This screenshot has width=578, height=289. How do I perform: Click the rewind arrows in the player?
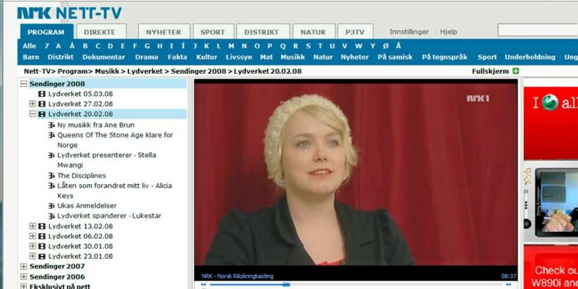pos(203,284)
